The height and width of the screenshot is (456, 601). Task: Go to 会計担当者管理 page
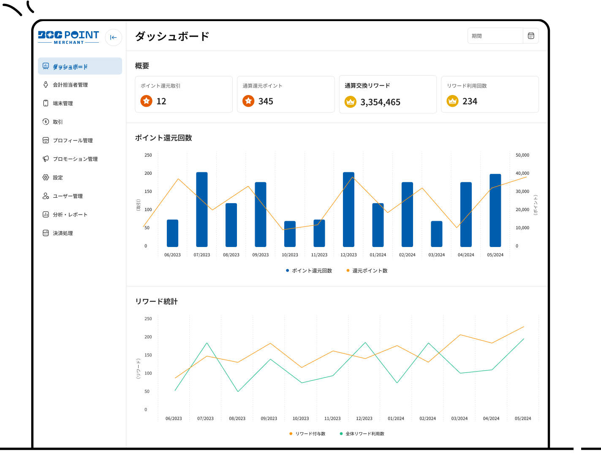coord(70,85)
